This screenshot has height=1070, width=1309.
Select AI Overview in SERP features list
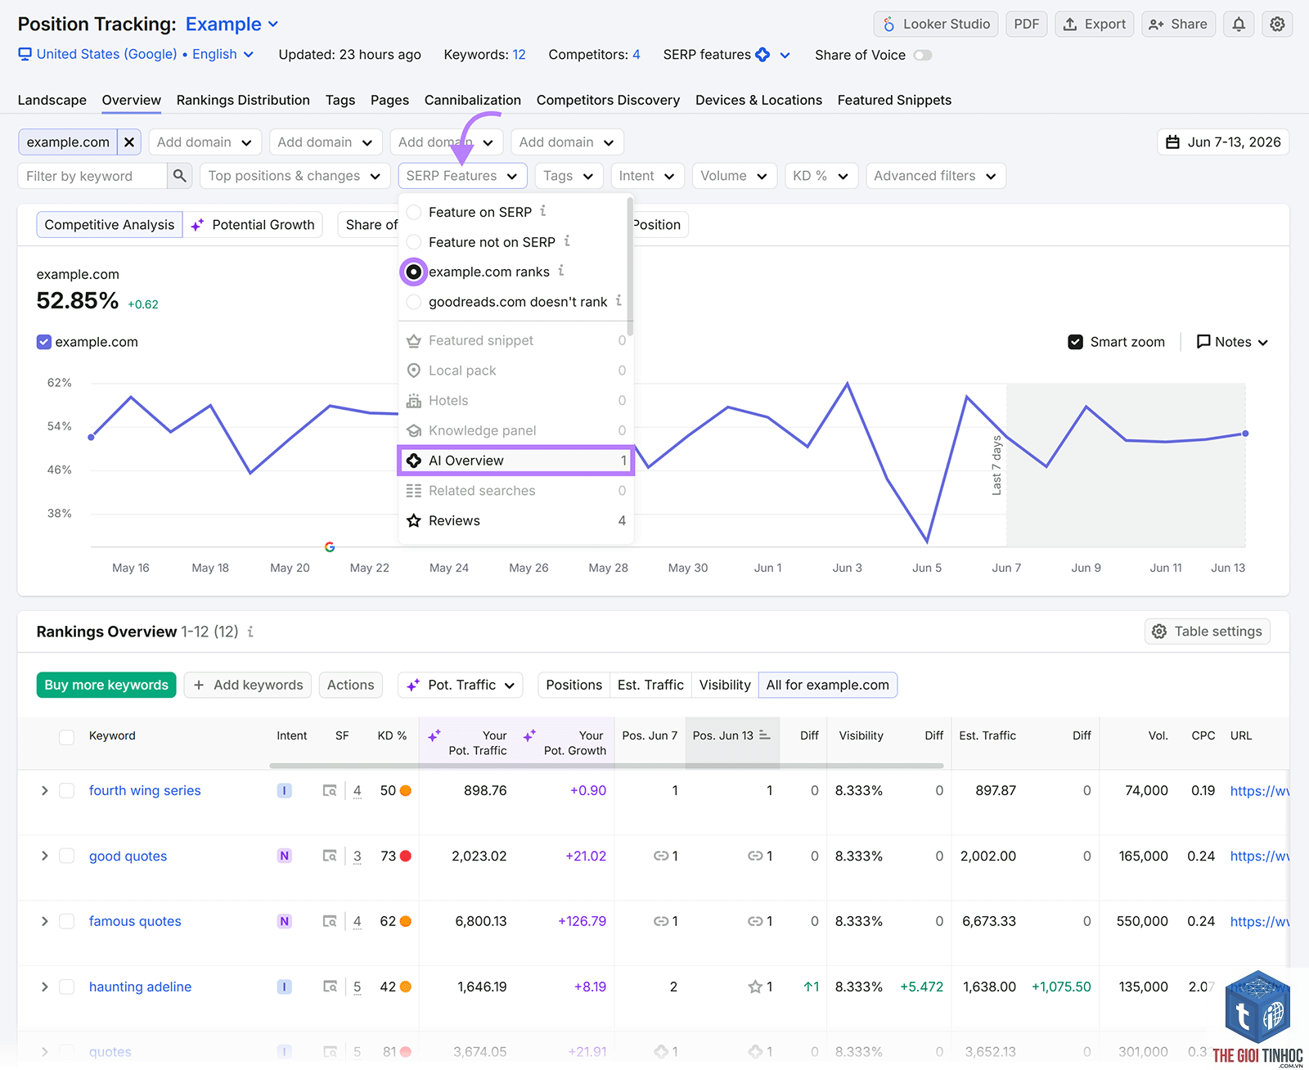click(516, 461)
